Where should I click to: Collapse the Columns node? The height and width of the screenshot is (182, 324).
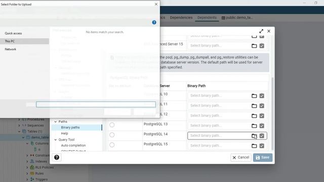(x=27, y=144)
